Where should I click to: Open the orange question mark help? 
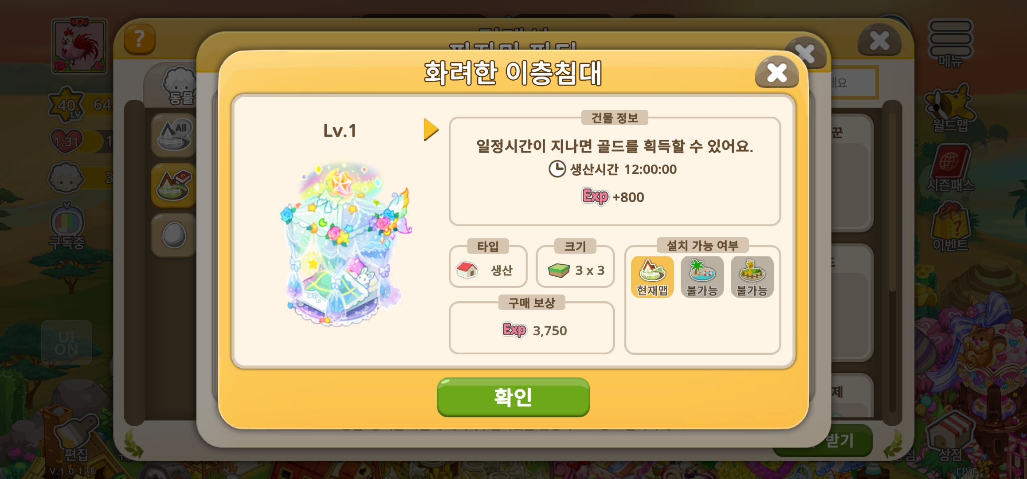pos(139,39)
